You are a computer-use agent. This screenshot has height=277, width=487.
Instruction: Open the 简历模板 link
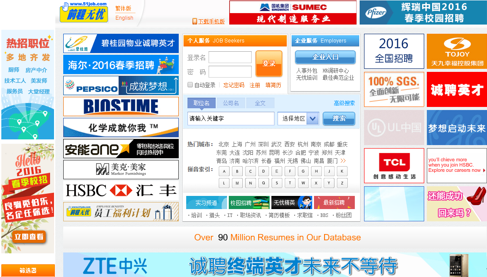279,215
